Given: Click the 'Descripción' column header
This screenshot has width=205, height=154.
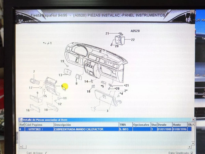Looking at the screenshot, I should (x=87, y=125).
